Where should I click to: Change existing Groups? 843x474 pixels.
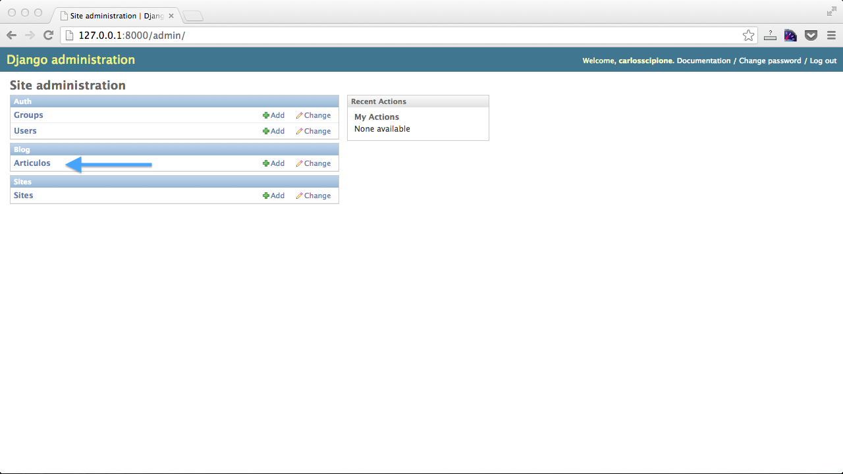coord(313,115)
